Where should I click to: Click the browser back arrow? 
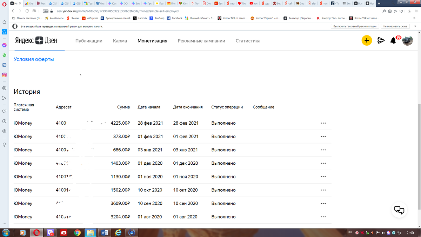(x=13, y=11)
